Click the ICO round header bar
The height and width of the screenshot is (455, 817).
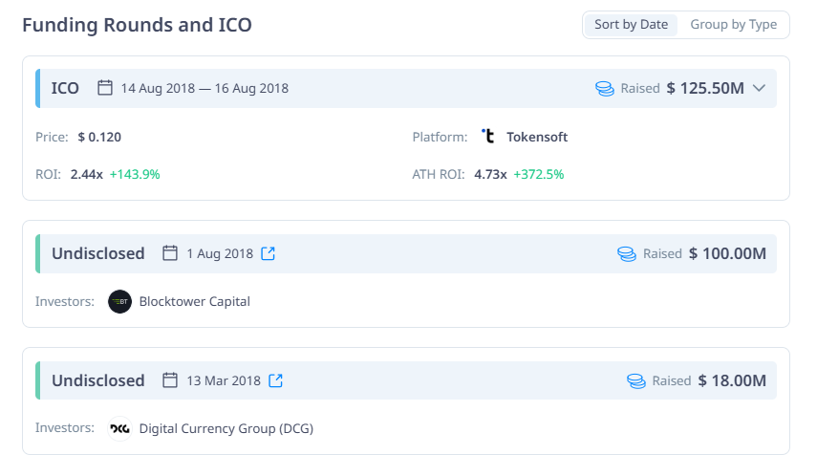pyautogui.click(x=406, y=88)
